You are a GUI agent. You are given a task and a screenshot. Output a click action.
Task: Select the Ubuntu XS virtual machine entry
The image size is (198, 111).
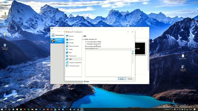point(58,40)
